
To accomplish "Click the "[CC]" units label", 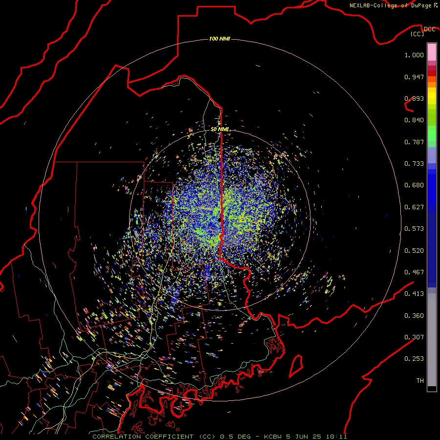I will [x=418, y=34].
